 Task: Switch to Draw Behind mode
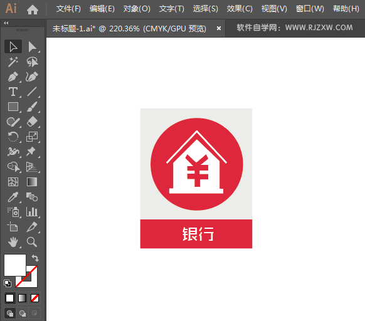[x=23, y=313]
